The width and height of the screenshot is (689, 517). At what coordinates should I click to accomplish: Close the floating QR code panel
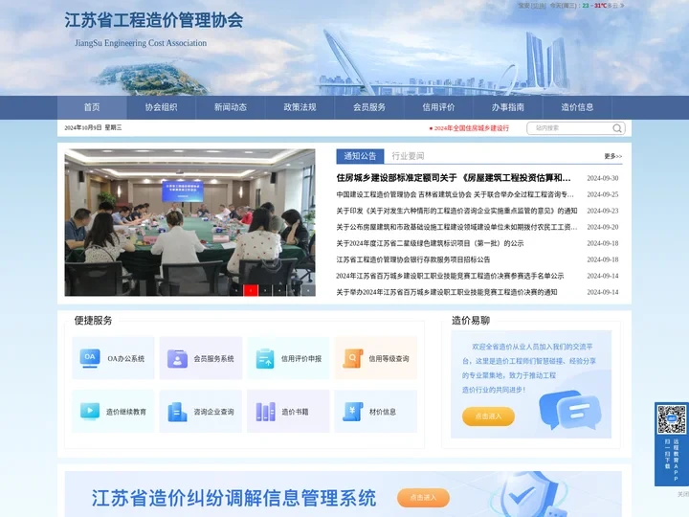pos(683,494)
